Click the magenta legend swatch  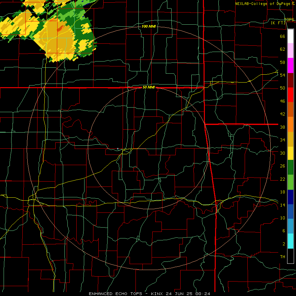coord(290,65)
